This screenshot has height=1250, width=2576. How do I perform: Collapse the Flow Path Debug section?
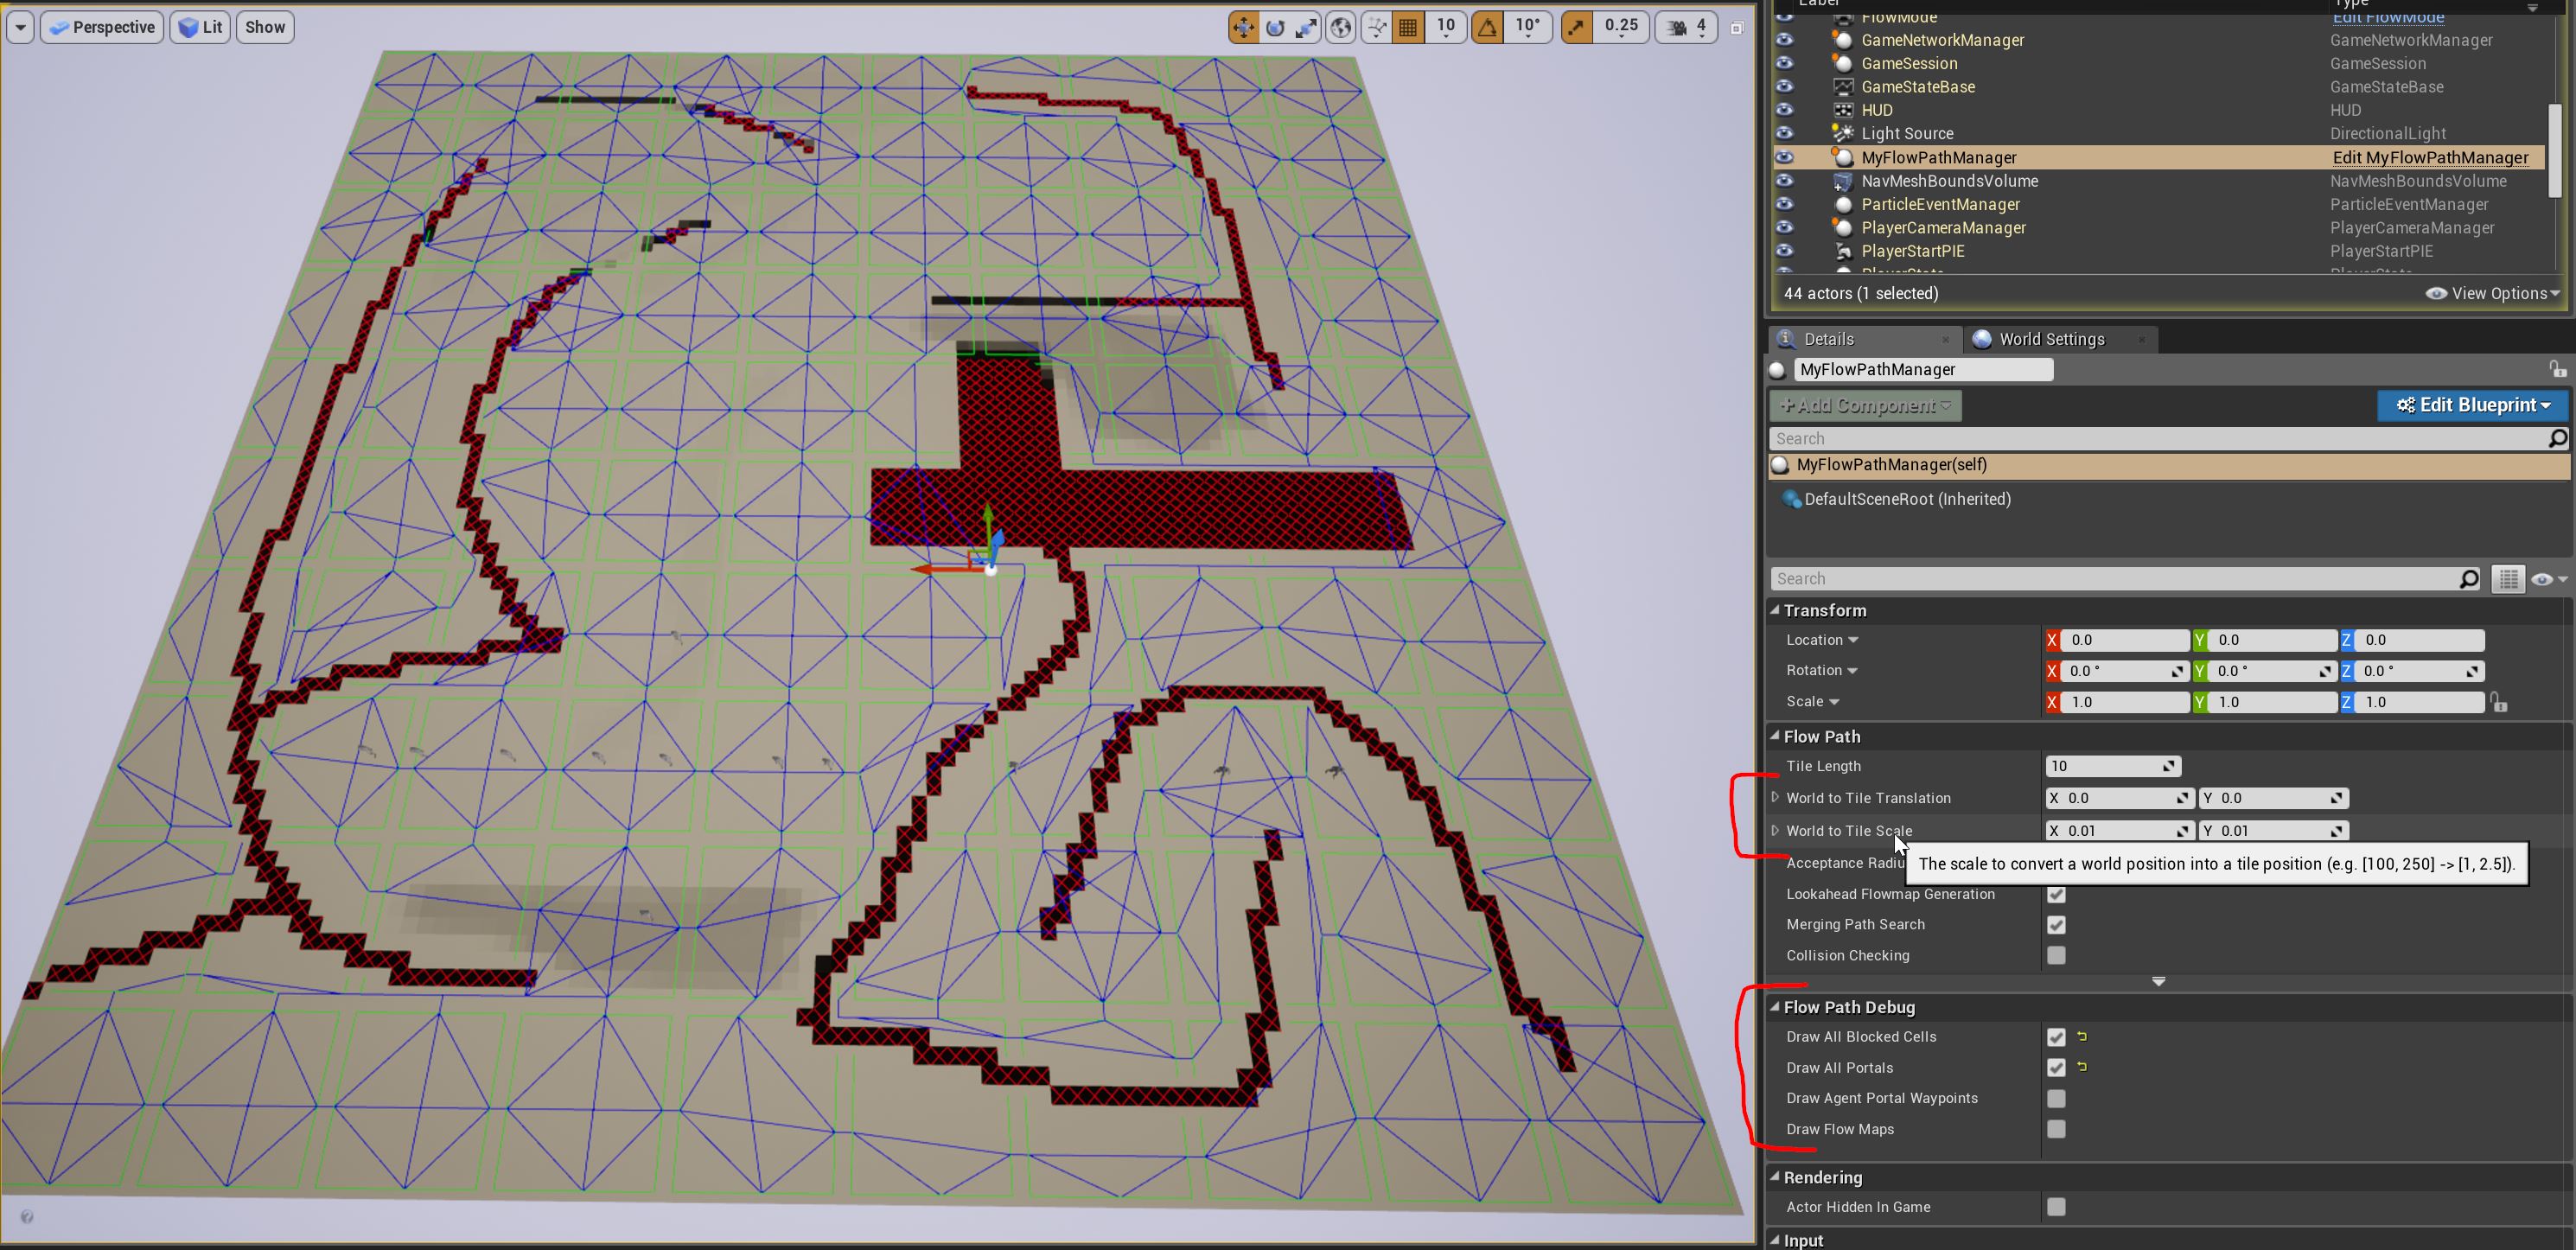pyautogui.click(x=1776, y=1007)
